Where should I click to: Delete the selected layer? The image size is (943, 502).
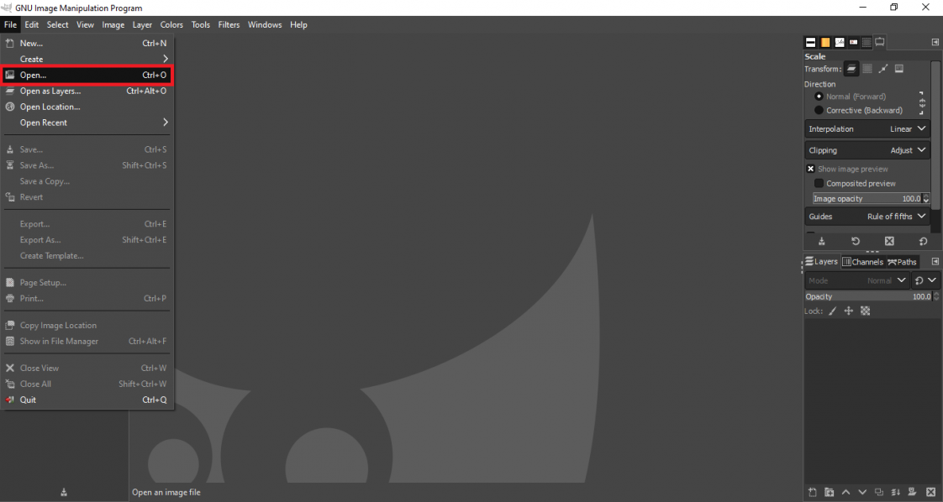(x=930, y=492)
